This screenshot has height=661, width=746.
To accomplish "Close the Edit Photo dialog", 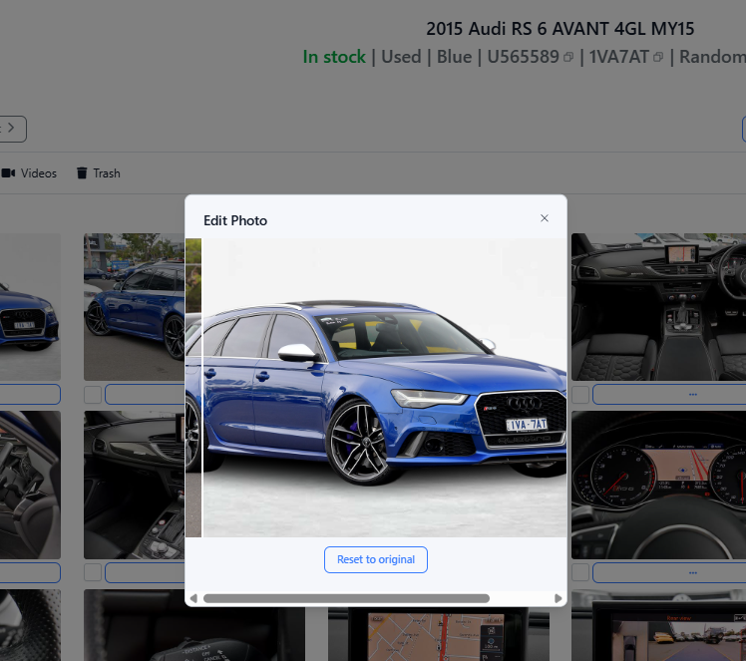I will click(x=545, y=218).
